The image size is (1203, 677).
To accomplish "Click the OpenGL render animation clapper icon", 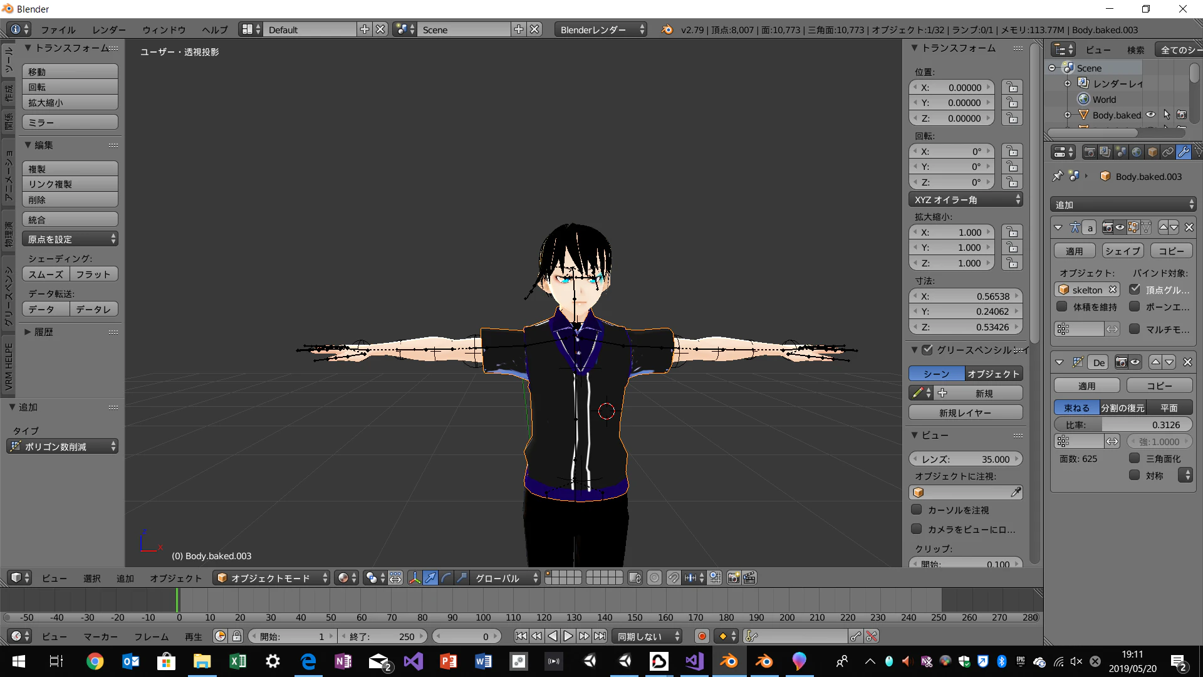I will click(x=749, y=578).
